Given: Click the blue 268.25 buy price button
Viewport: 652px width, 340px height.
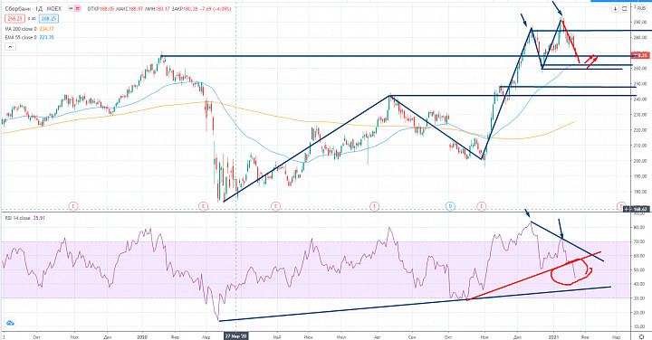Looking at the screenshot, I should click(49, 19).
